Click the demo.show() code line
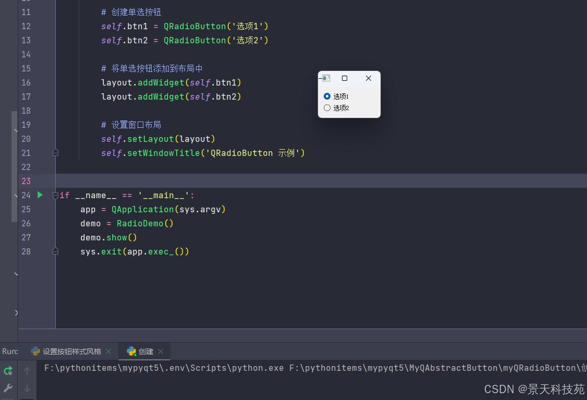The width and height of the screenshot is (587, 400). tap(108, 237)
